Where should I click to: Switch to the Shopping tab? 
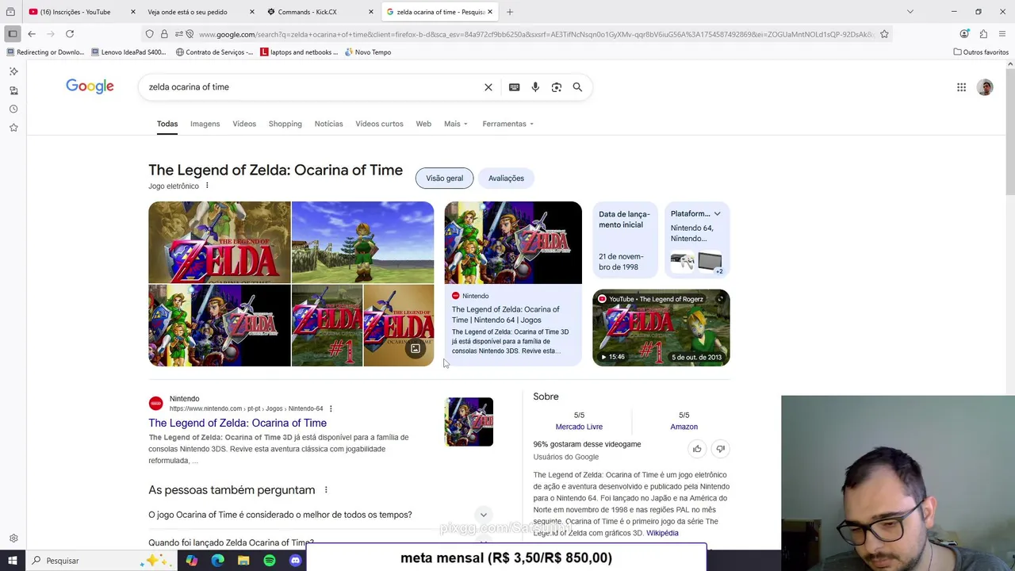point(285,124)
